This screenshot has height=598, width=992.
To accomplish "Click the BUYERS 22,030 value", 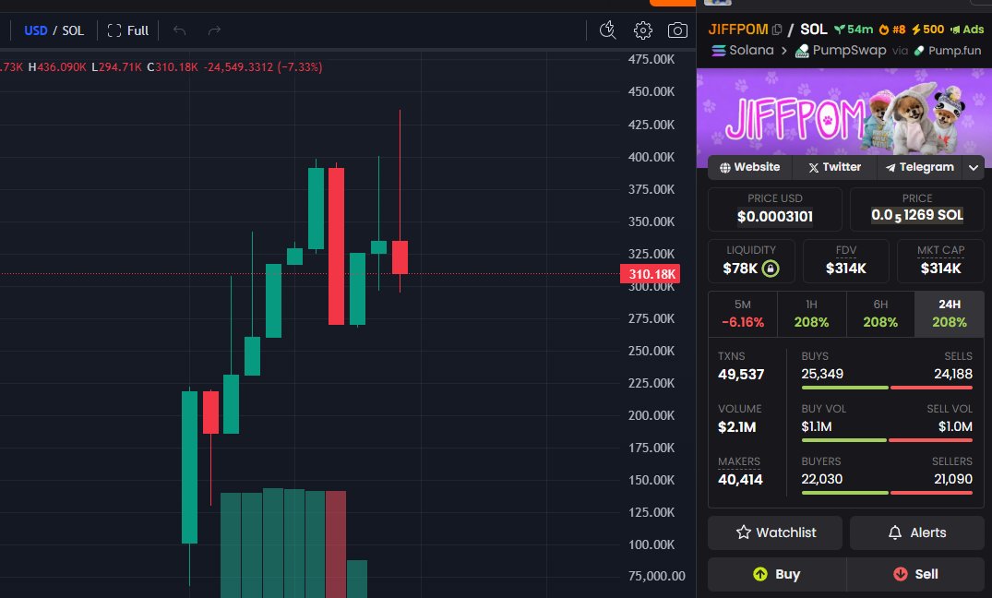I will (822, 479).
